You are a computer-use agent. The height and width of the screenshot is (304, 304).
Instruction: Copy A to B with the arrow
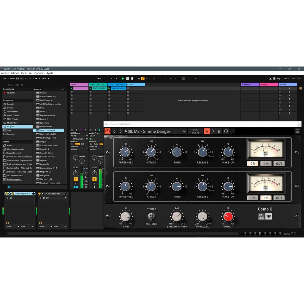[x=213, y=132]
